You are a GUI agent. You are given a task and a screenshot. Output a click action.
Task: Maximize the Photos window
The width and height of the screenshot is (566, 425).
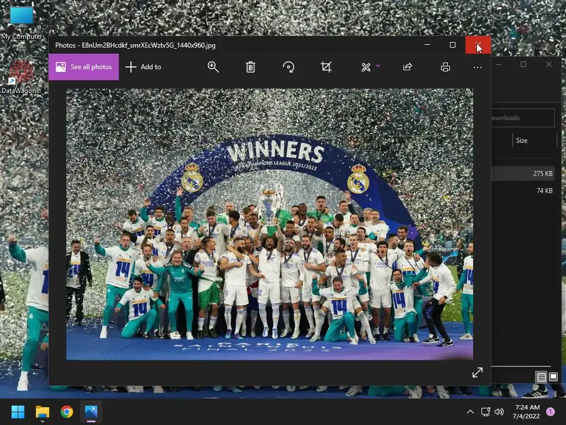click(453, 45)
